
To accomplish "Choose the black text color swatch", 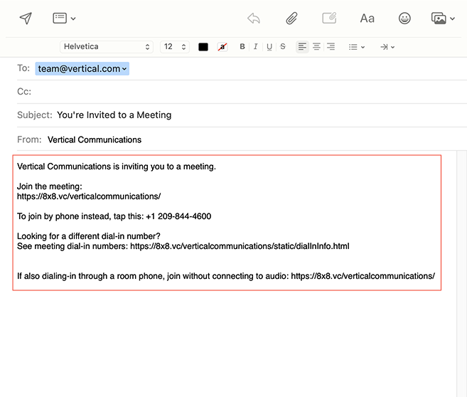I will tap(203, 47).
